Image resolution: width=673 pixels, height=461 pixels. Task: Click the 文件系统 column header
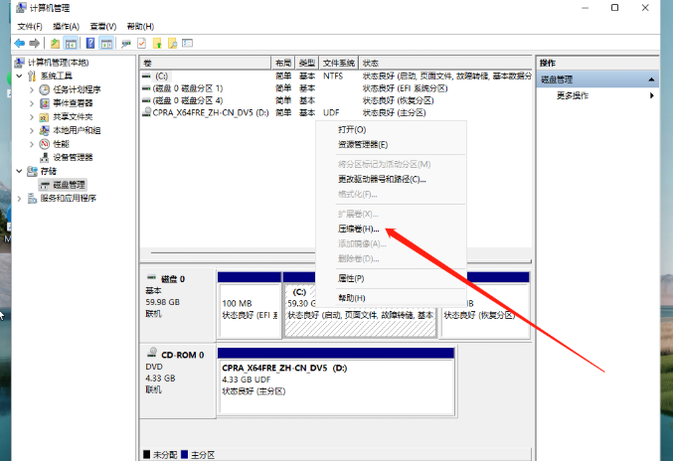pos(338,62)
